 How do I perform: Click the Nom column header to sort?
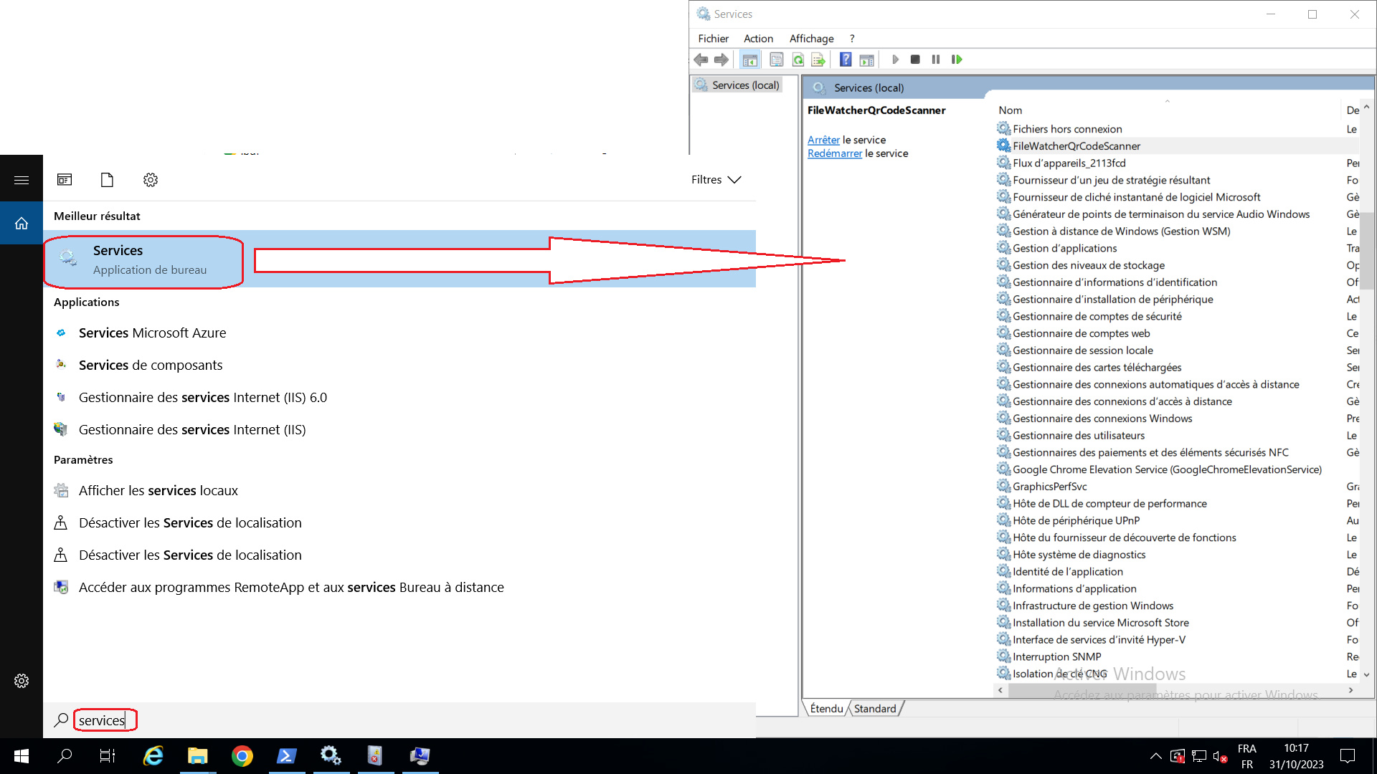tap(1011, 110)
